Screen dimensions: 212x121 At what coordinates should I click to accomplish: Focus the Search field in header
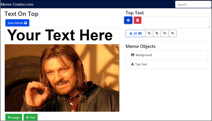(193, 4)
